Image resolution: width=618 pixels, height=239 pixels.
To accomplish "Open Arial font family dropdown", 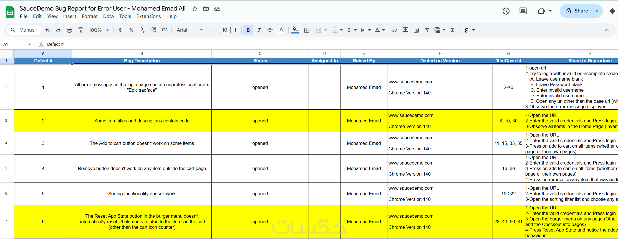I will [x=190, y=30].
